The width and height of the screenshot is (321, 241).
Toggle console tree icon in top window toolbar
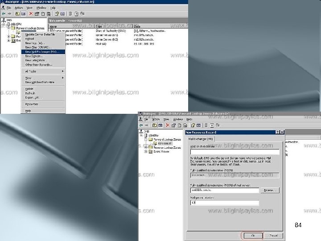(x=24, y=14)
